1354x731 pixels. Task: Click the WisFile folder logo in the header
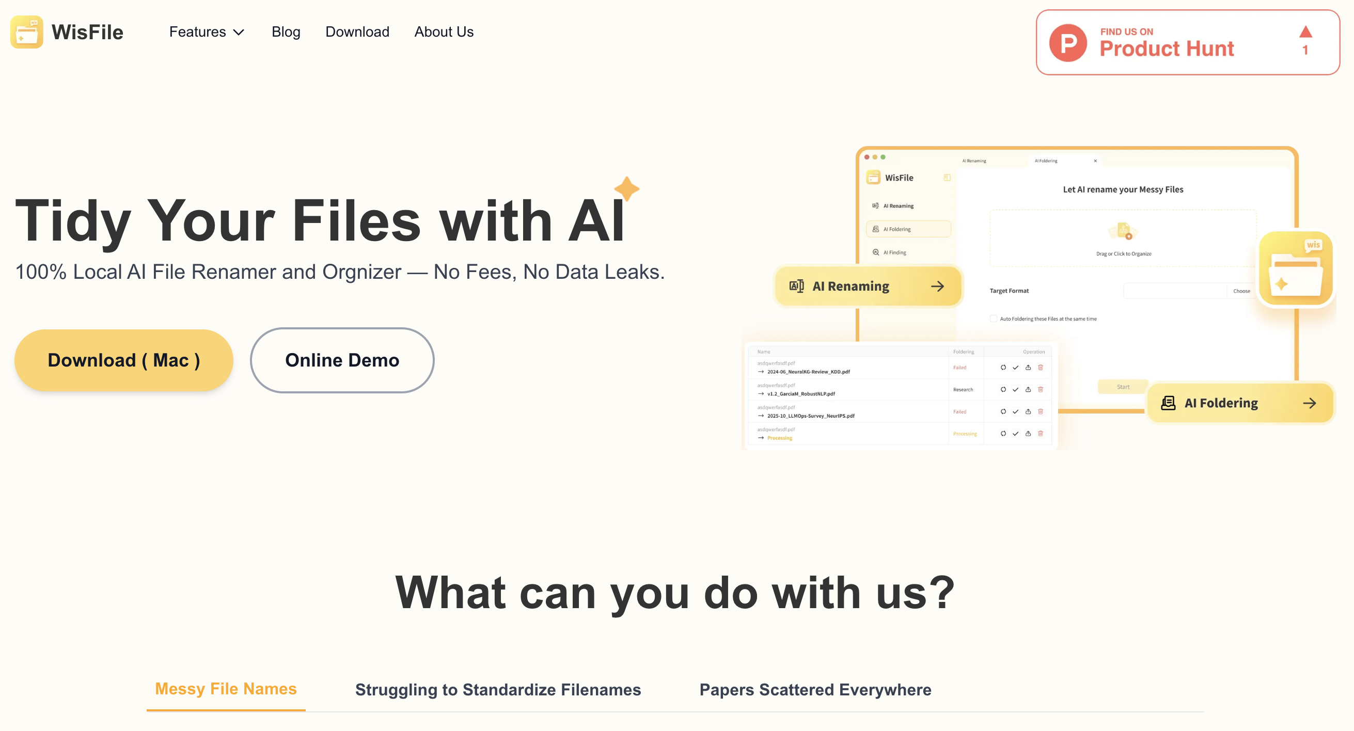[27, 32]
